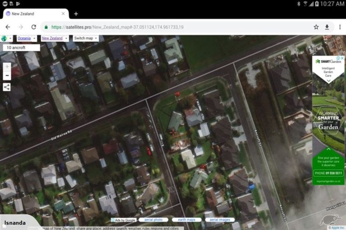Click the 'aerial photo' ad link
The image size is (346, 230).
(153, 220)
